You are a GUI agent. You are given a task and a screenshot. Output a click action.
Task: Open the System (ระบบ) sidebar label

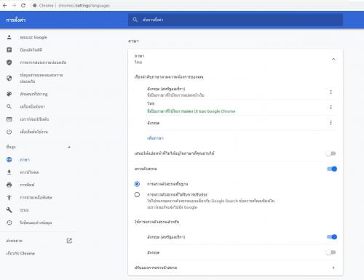pos(24,210)
